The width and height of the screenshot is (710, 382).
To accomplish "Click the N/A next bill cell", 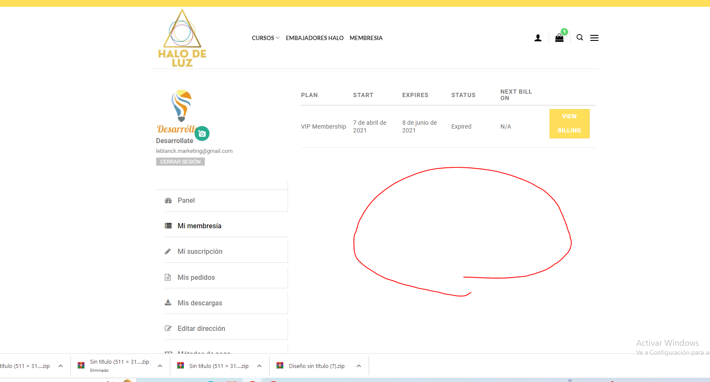I will (x=506, y=126).
